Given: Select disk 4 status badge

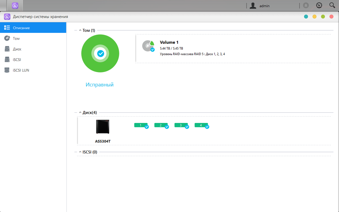Looking at the screenshot, I should (x=202, y=125).
